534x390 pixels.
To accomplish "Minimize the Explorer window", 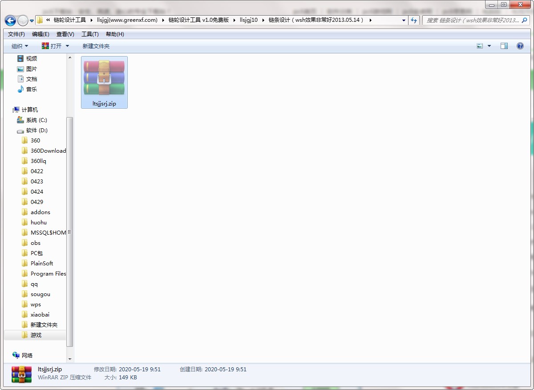I will coord(492,4).
